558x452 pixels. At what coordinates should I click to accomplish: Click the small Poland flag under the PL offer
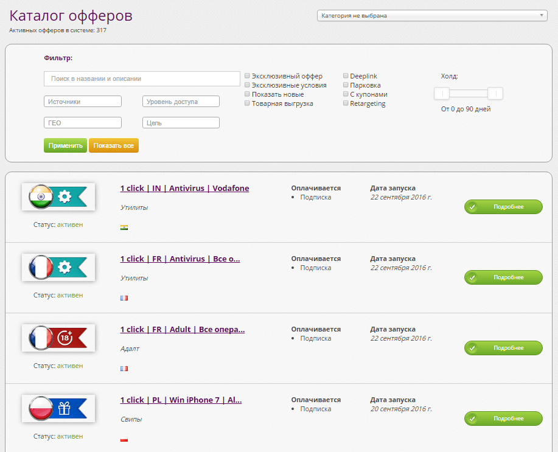tap(124, 439)
